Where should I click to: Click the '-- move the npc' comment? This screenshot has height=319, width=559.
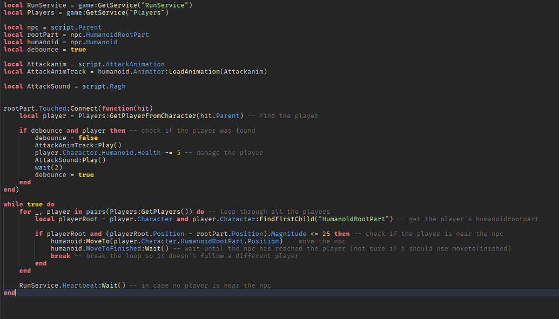pyautogui.click(x=316, y=241)
